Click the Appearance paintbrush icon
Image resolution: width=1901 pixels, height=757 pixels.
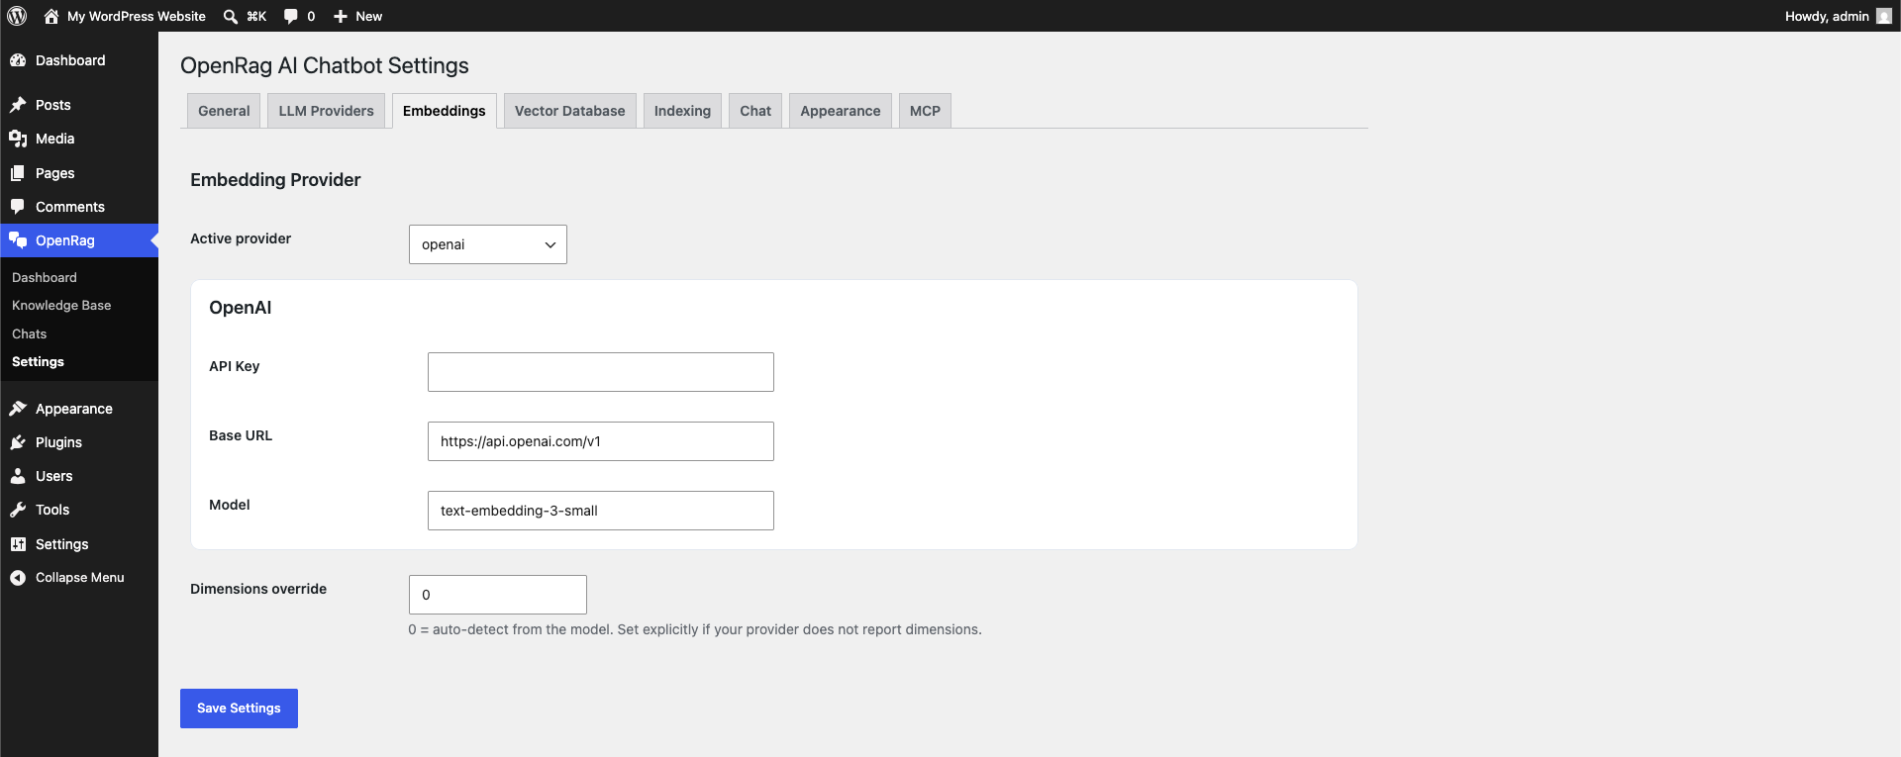18,409
